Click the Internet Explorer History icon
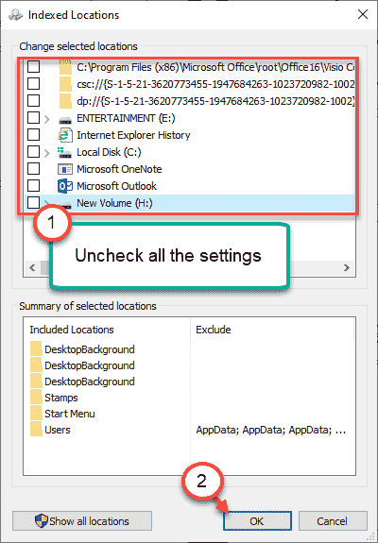Image resolution: width=378 pixels, height=543 pixels. tap(65, 135)
